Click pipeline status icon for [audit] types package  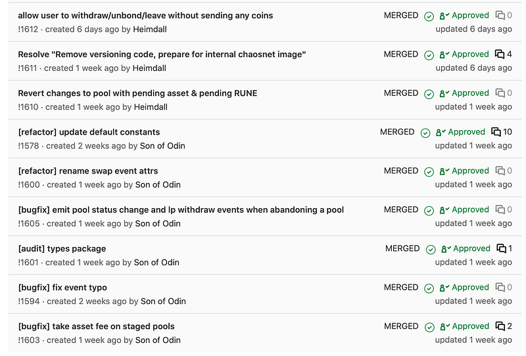click(431, 250)
